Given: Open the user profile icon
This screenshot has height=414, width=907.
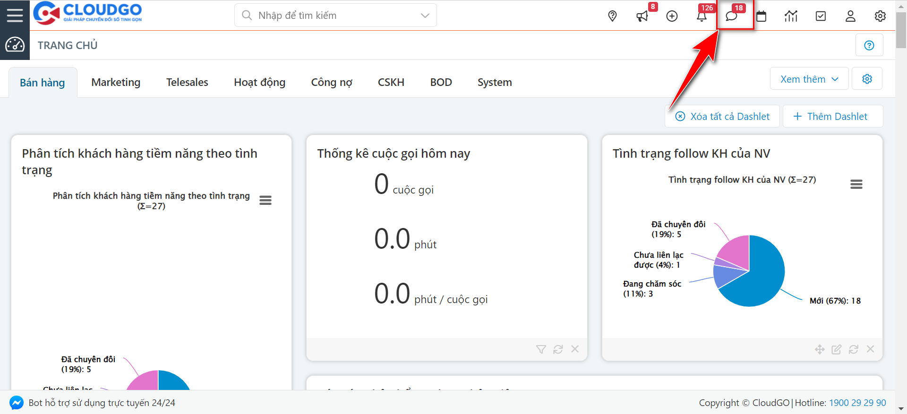Looking at the screenshot, I should [850, 17].
